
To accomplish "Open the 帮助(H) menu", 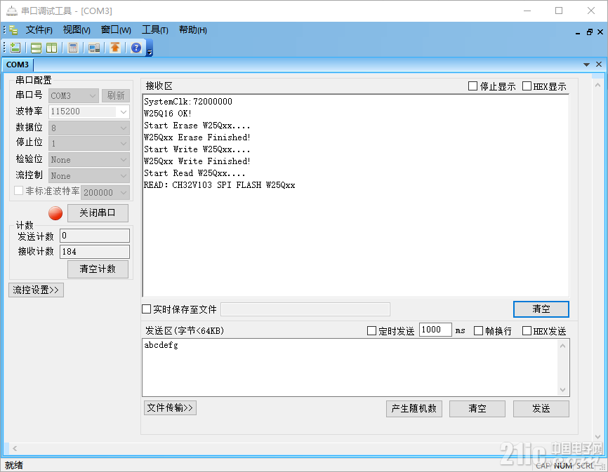I will [x=192, y=30].
